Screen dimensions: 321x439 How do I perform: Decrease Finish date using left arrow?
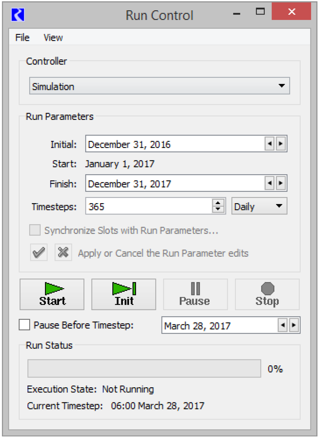coord(270,183)
